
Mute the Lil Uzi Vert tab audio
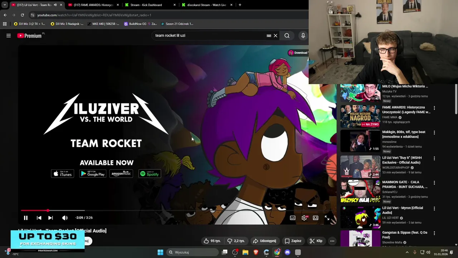click(55, 5)
